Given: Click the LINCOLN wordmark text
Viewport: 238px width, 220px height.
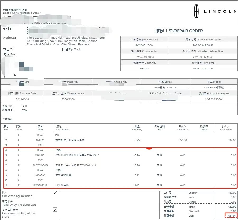Looking at the screenshot, I should [x=220, y=11].
